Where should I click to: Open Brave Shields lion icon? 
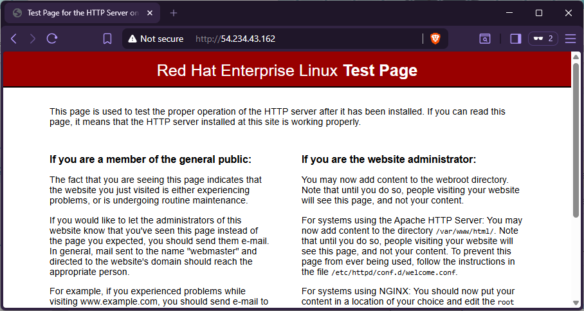point(435,39)
